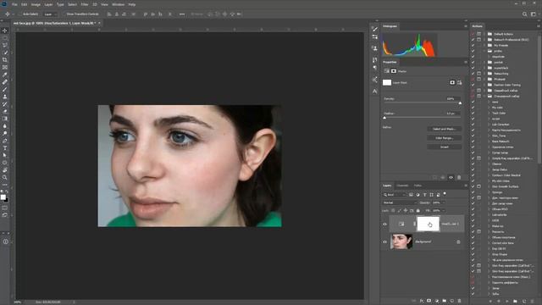Viewport: 542px width, 305px height.
Task: Open the Actions panel tab
Action: point(477,26)
